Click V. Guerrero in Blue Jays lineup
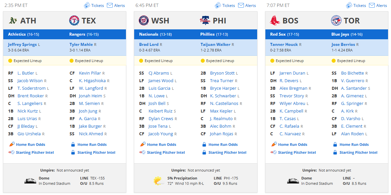Image resolution: width=391 pixels, height=195 pixels. pos(353,81)
